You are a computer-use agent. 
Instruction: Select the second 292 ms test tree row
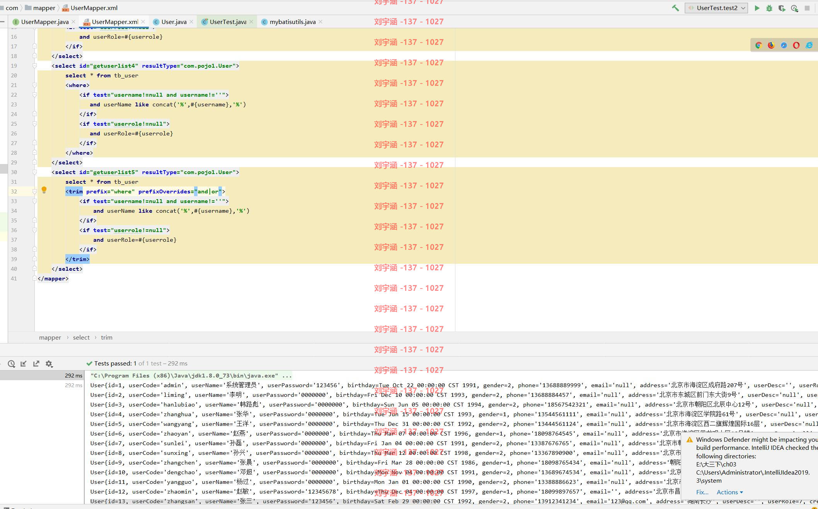tap(42, 385)
